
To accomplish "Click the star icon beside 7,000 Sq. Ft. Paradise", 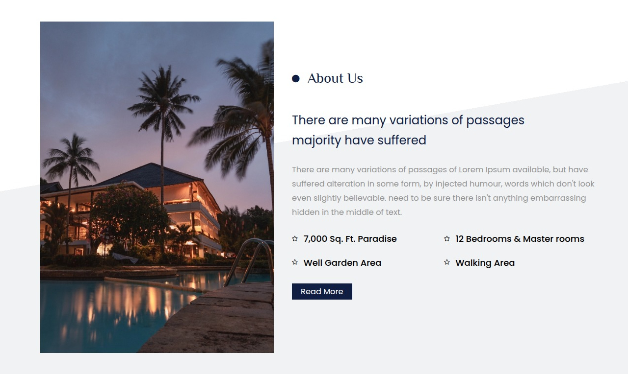I will 295,239.
